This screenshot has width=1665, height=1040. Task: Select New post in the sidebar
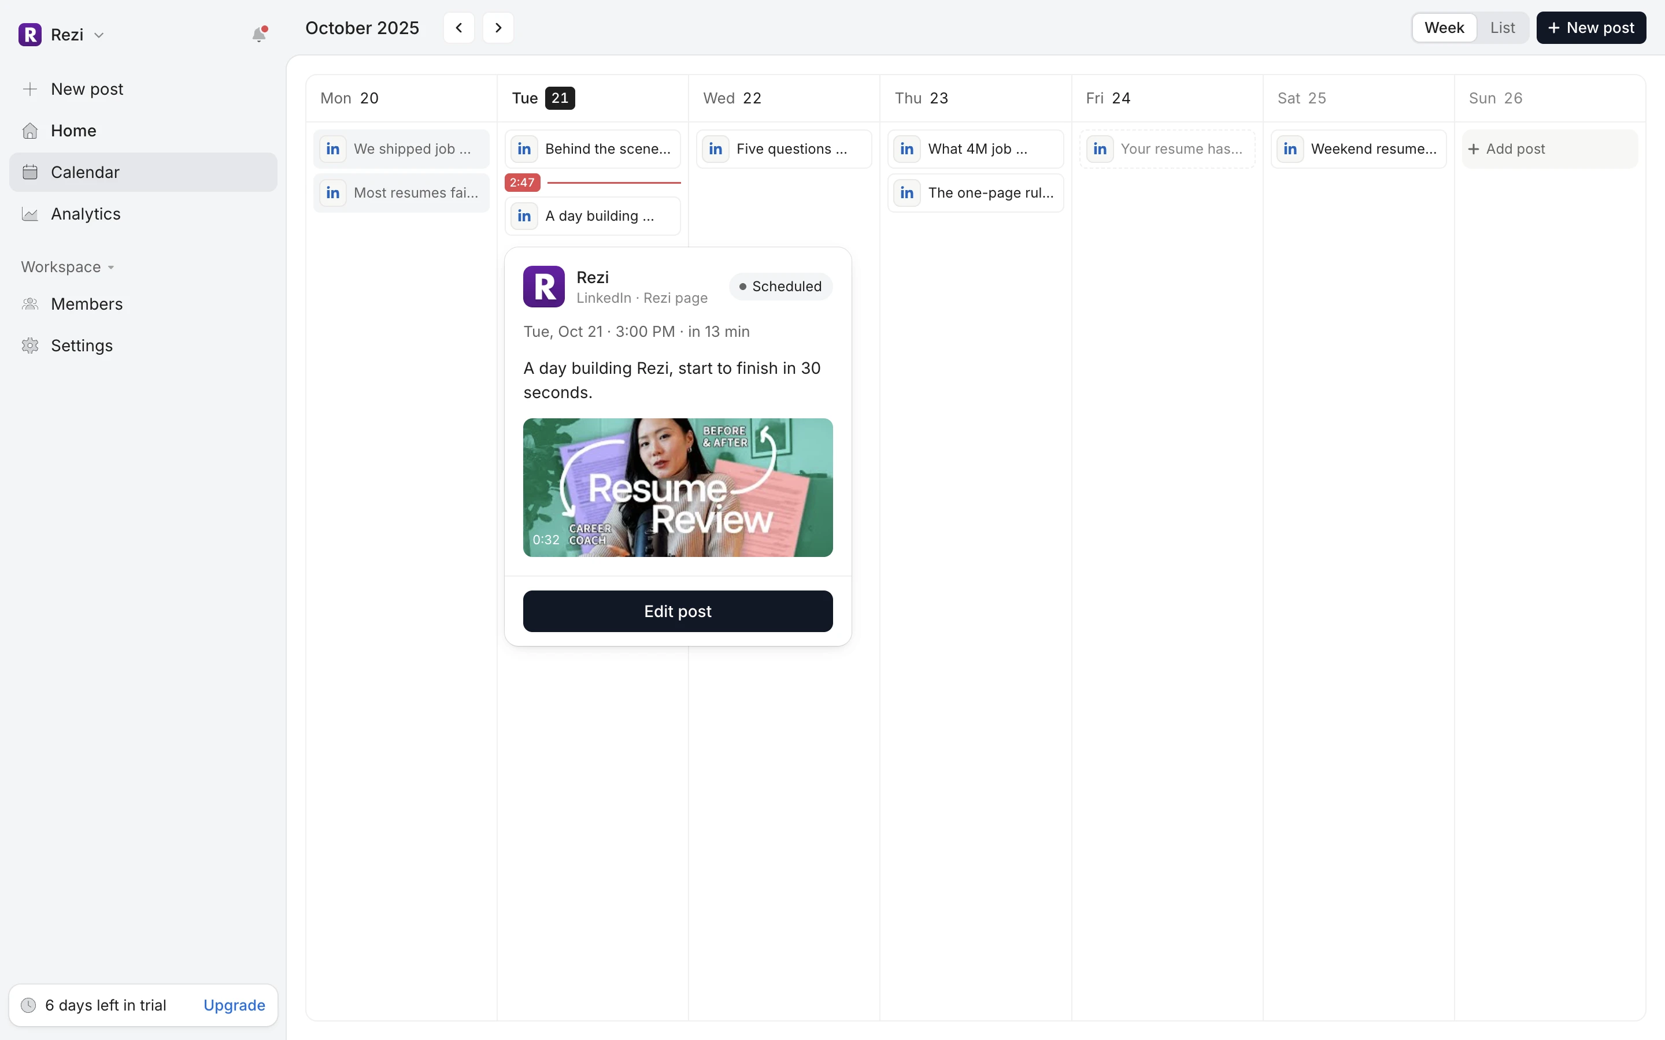tap(143, 89)
